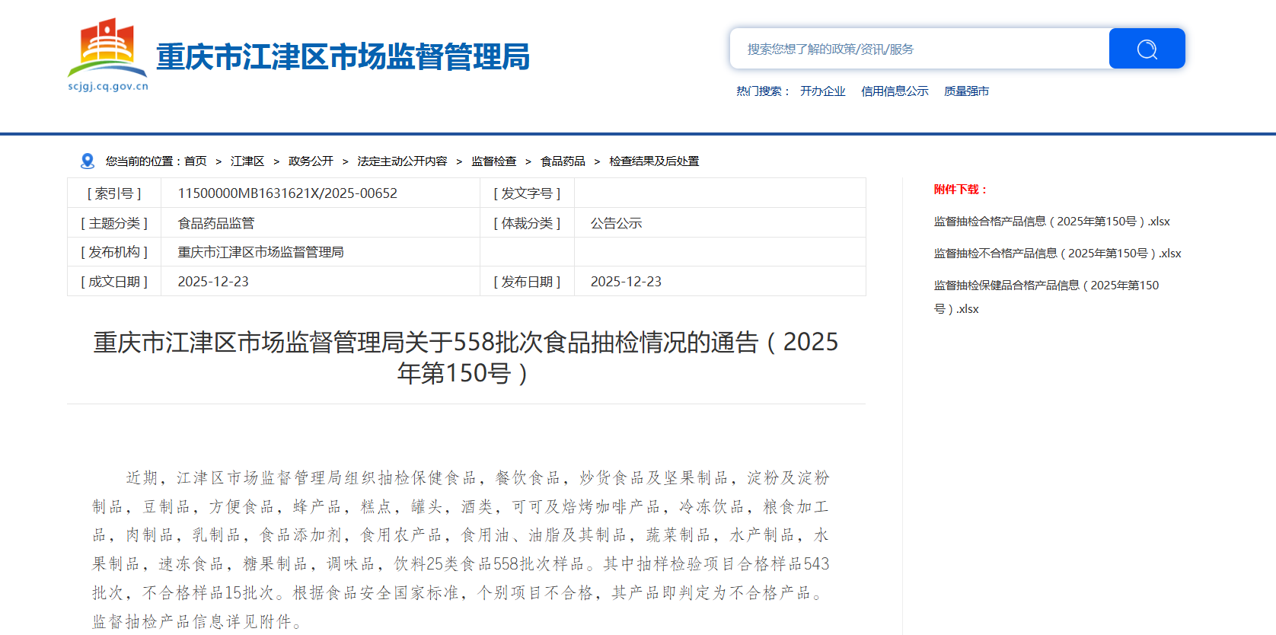Image resolution: width=1276 pixels, height=635 pixels.
Task: Open 检查结果及后处置 breadcrumb link
Action: pyautogui.click(x=654, y=161)
